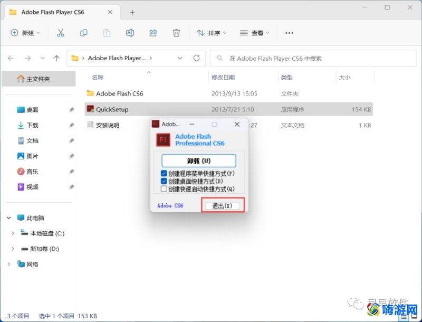Viewport: 422px width, 322px height.
Task: Click the pin icon next to 文档
Action: [x=71, y=140]
